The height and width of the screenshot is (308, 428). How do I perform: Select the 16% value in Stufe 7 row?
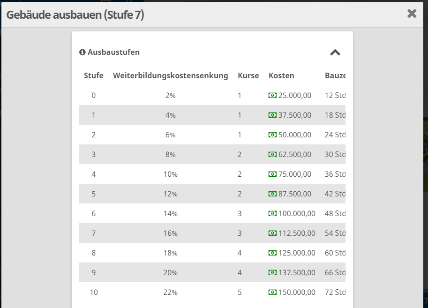point(171,233)
